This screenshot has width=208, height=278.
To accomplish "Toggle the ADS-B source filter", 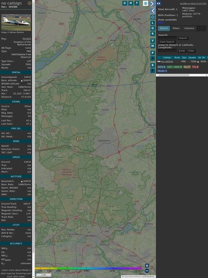I will point(161,67).
